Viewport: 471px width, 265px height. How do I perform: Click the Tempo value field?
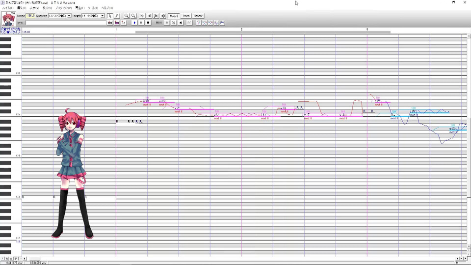click(30, 16)
